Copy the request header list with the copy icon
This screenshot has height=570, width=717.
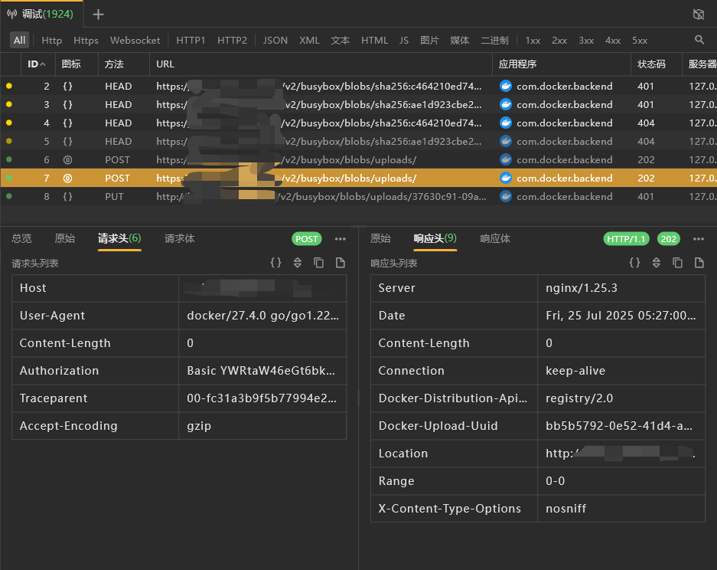(319, 263)
